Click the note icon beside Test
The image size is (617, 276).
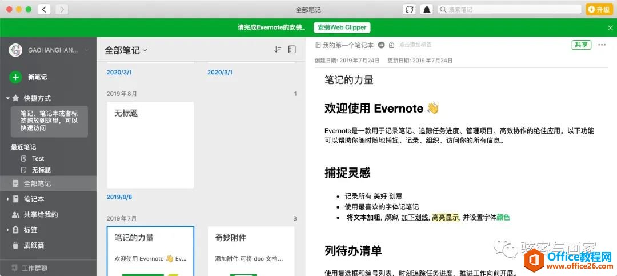click(x=23, y=158)
